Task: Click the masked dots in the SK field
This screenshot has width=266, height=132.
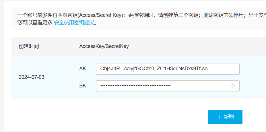Action: tap(135, 86)
